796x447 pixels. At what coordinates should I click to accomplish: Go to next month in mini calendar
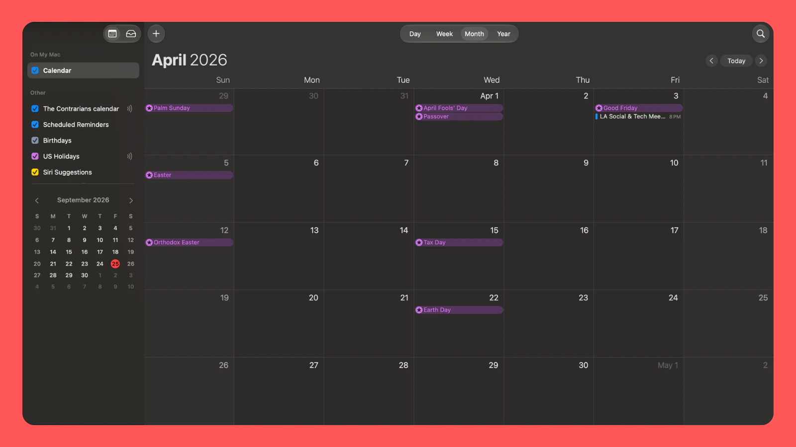click(131, 201)
